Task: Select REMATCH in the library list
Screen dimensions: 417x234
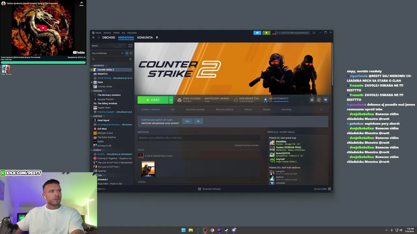Action: click(x=102, y=74)
